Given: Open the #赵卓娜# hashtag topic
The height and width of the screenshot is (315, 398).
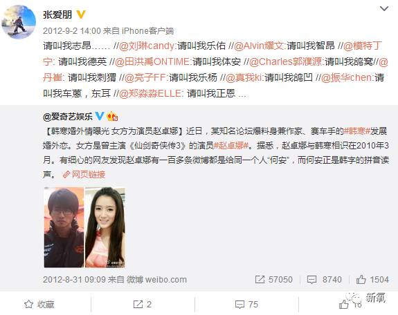Looking at the screenshot, I should pyautogui.click(x=231, y=146).
